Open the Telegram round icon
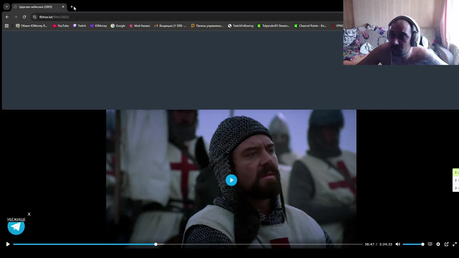The image size is (459, 258). [x=16, y=226]
